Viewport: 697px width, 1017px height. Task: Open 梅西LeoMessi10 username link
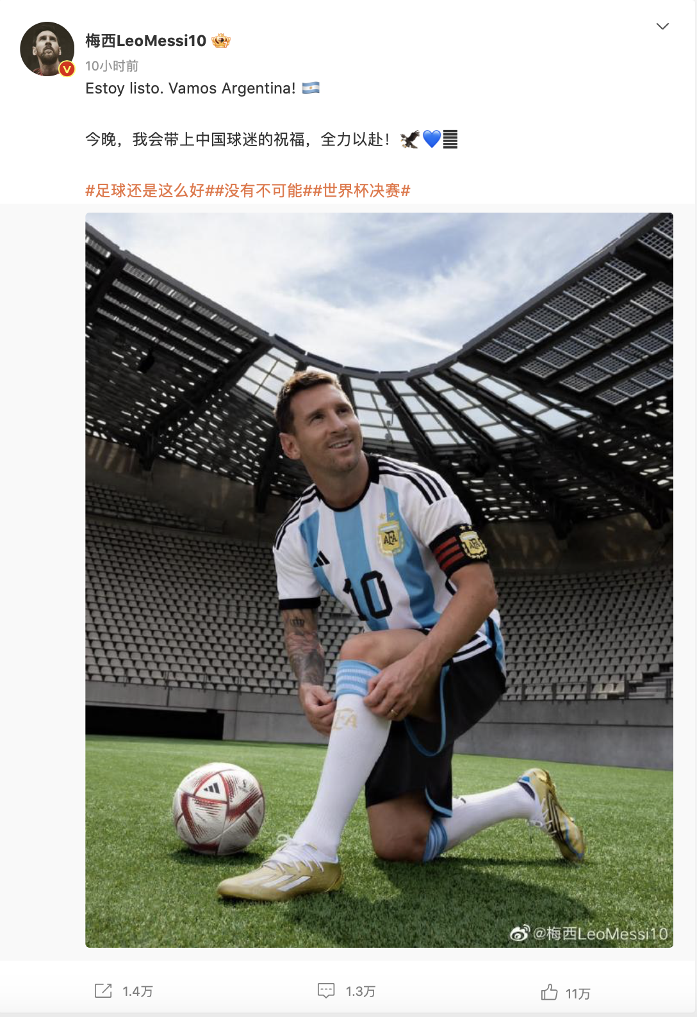point(146,41)
